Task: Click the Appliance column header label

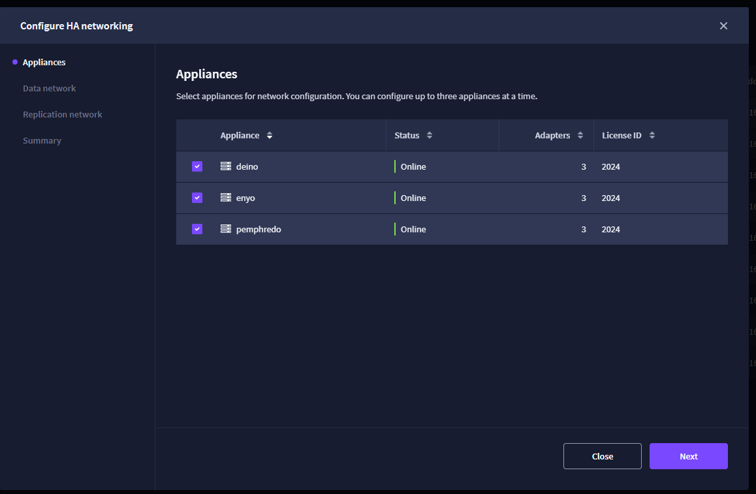Action: pos(240,136)
